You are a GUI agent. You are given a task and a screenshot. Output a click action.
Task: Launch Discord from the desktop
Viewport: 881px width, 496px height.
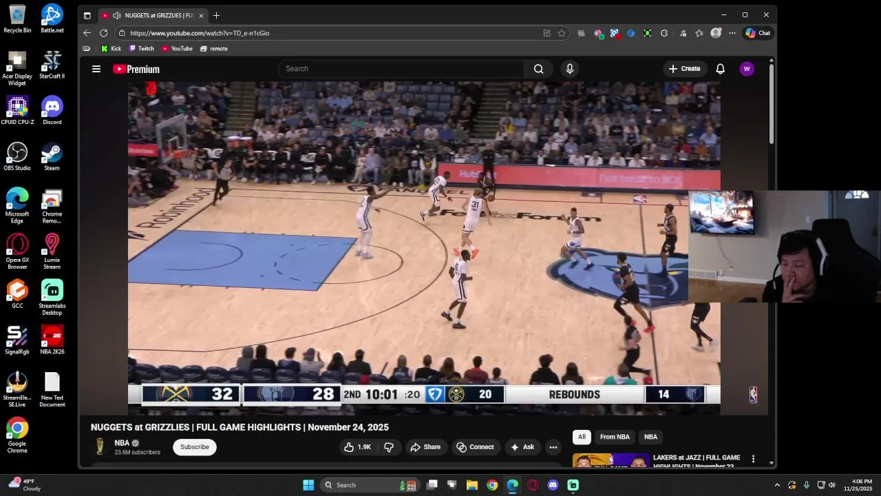pyautogui.click(x=52, y=110)
